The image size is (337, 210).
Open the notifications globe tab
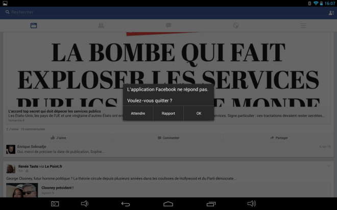point(236,25)
